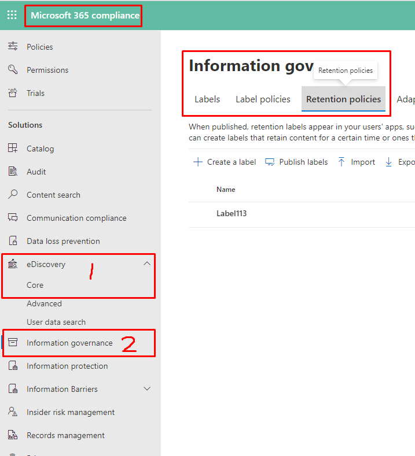Click the Insider risk management person icon
Screen dimensions: 415x456
(13, 412)
